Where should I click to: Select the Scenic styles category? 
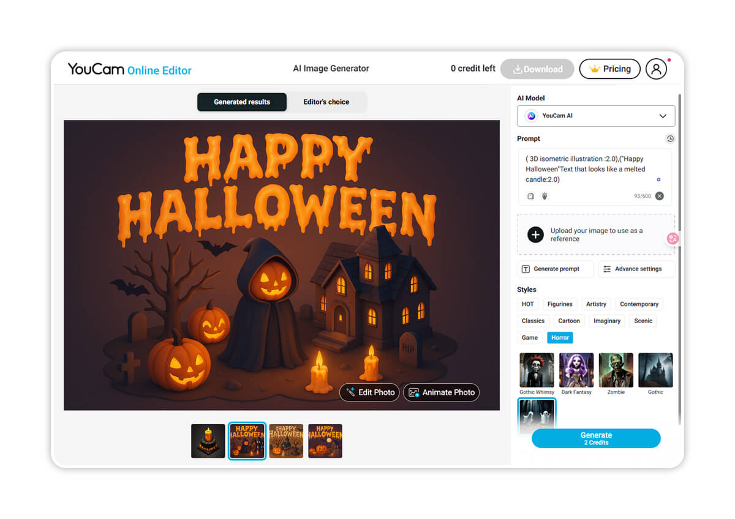pos(643,321)
